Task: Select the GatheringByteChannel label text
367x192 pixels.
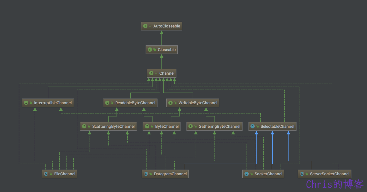Action: (220, 126)
